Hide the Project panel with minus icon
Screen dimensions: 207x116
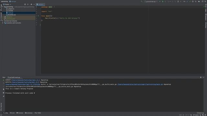coord(34,4)
